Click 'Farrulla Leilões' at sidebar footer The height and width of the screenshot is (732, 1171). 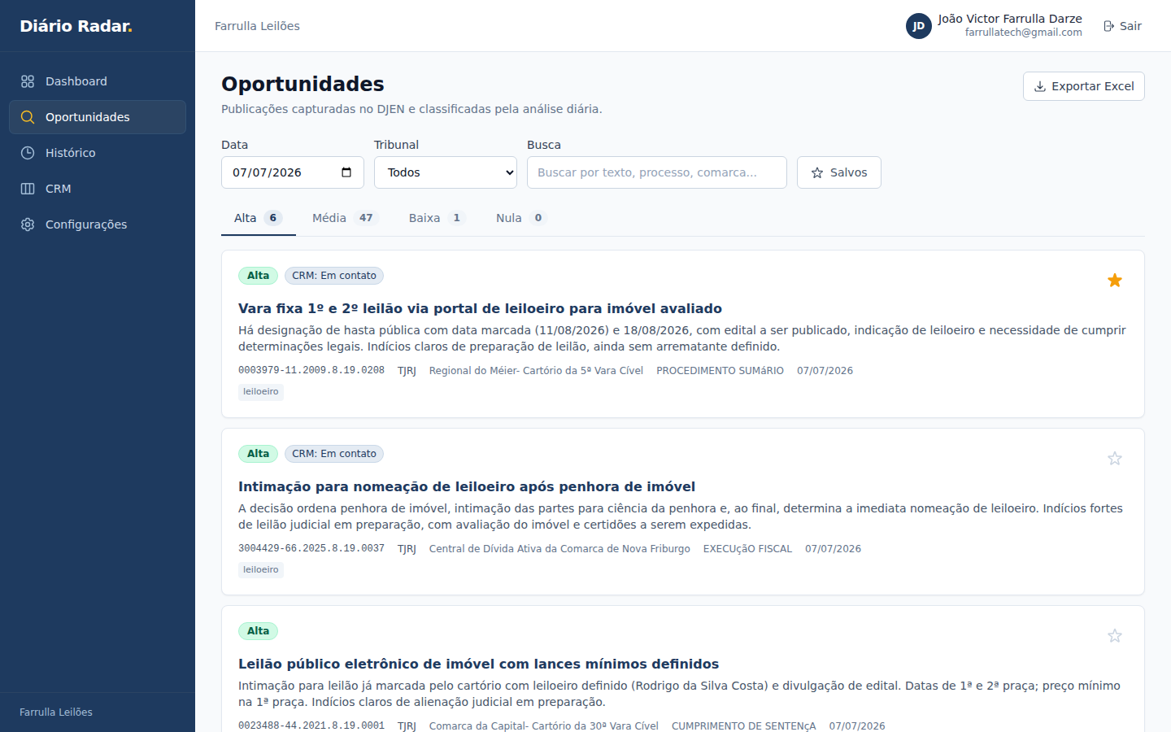[x=56, y=712]
